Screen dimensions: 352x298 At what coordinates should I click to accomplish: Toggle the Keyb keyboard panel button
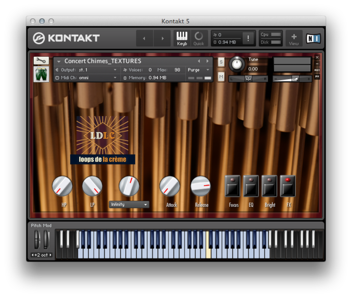(182, 38)
